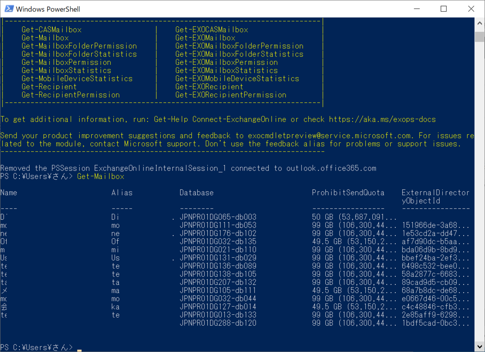Click database JPNPR01DG032-db135
Screen dimensions: 485x352
(x=218, y=242)
